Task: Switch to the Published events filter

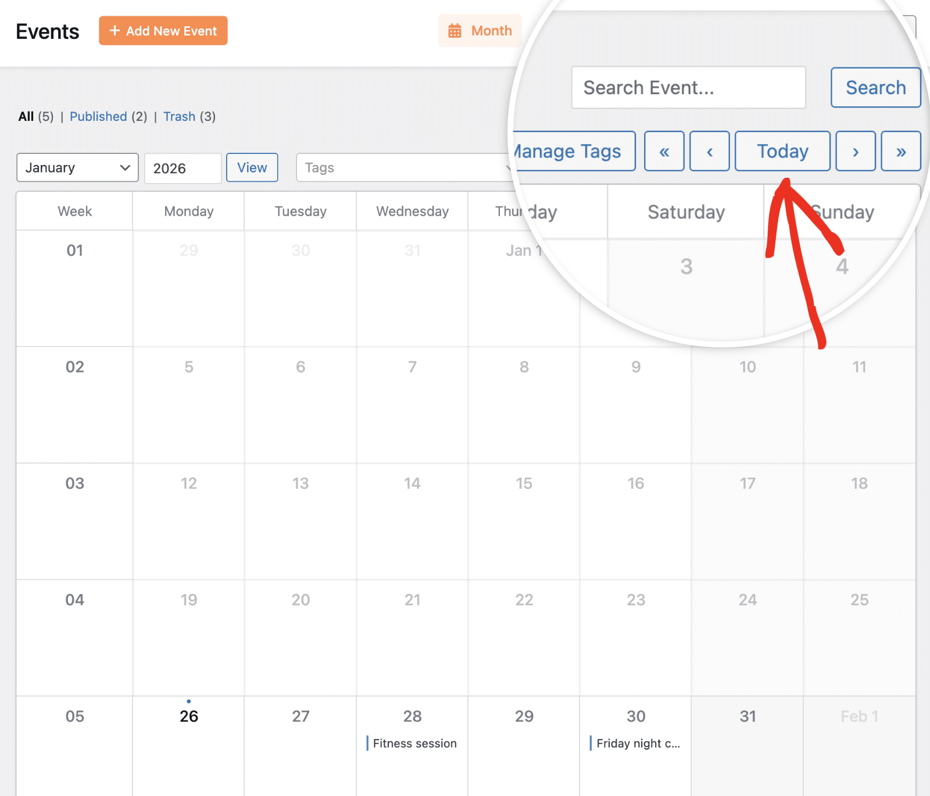Action: [x=98, y=116]
